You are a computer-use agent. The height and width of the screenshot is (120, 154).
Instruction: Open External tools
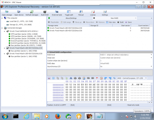[x=57, y=13]
